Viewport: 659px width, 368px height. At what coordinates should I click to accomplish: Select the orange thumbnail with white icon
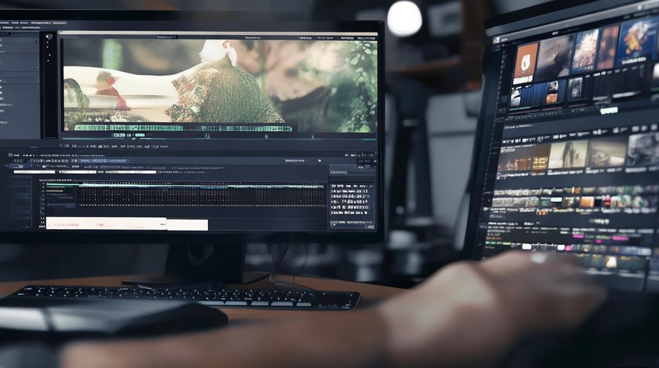[526, 61]
